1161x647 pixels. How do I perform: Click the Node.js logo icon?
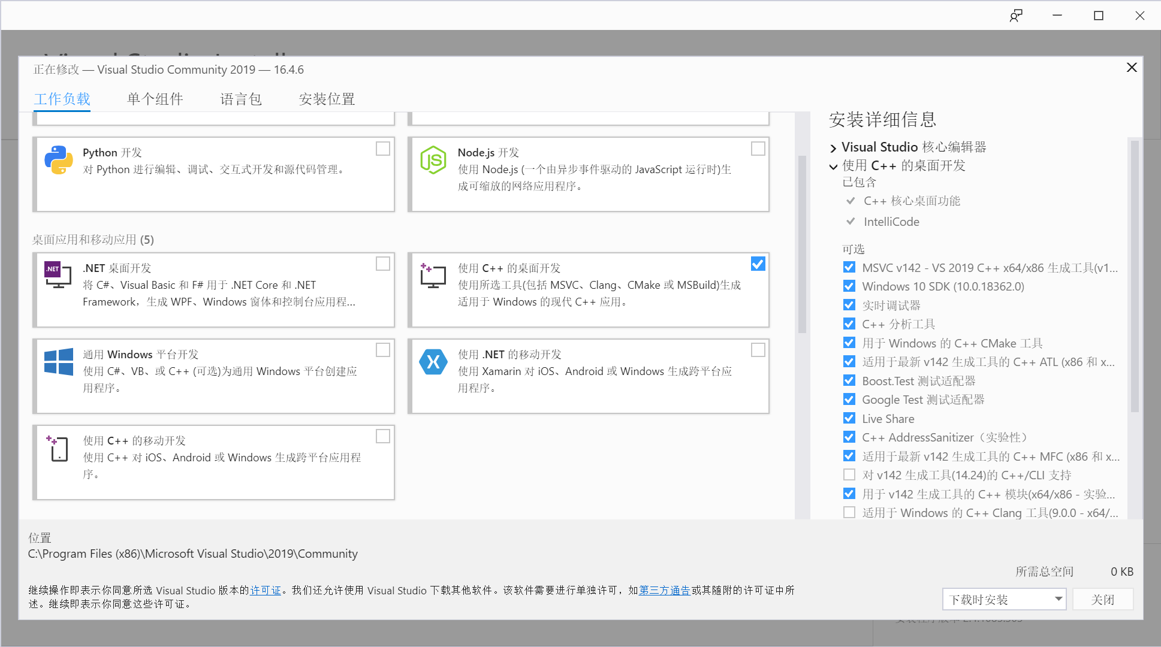pyautogui.click(x=433, y=159)
